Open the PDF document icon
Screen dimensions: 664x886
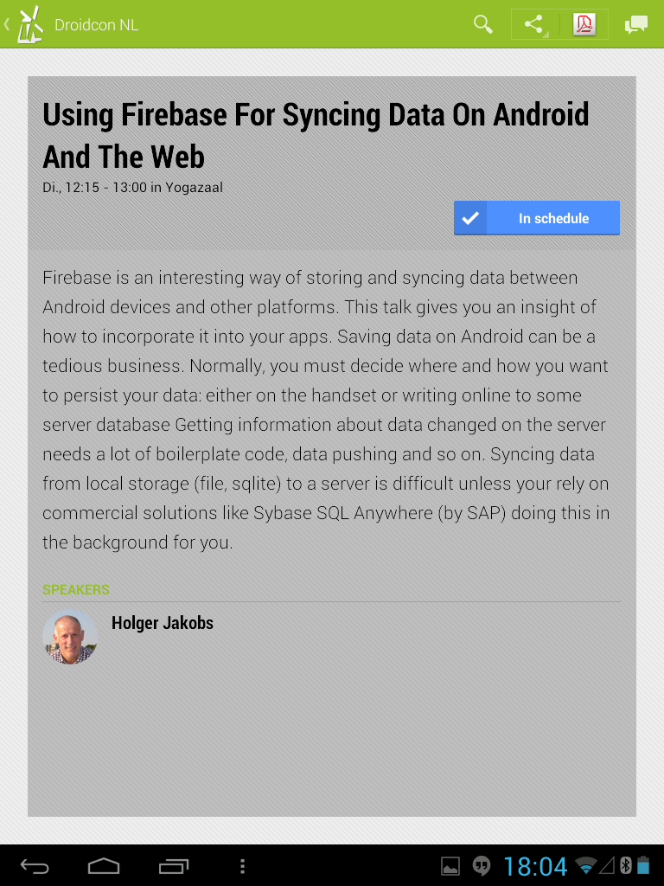[x=584, y=24]
